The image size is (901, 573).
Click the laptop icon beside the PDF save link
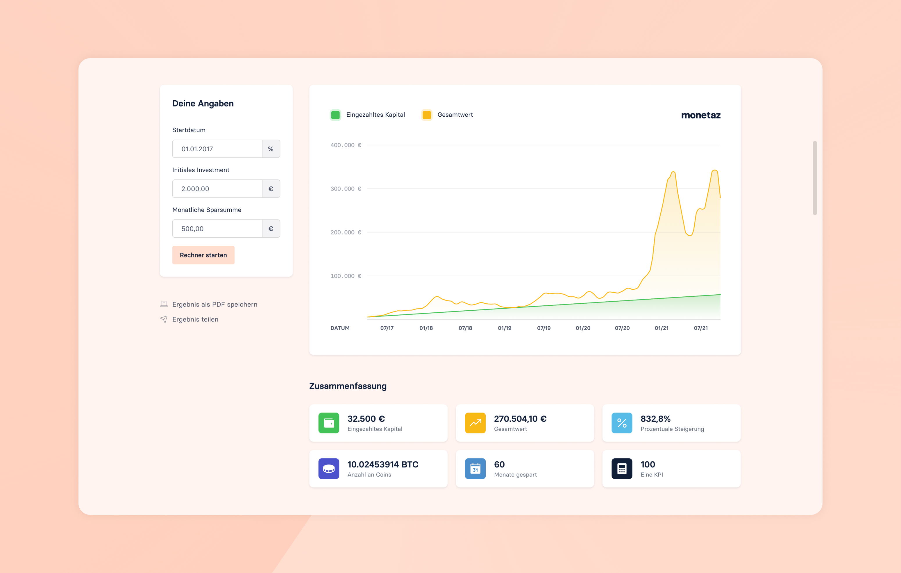(164, 304)
